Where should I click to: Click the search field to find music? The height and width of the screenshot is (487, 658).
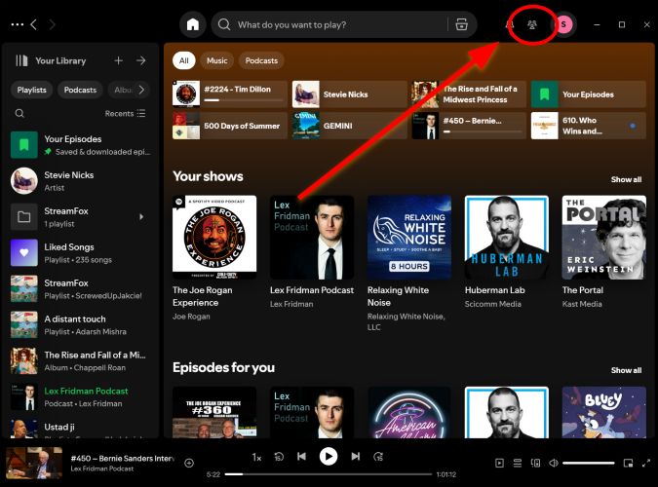point(331,24)
